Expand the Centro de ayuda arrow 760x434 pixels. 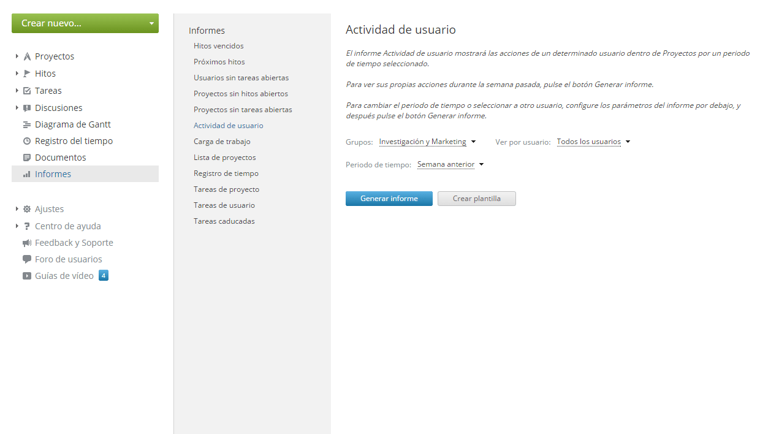click(x=17, y=226)
